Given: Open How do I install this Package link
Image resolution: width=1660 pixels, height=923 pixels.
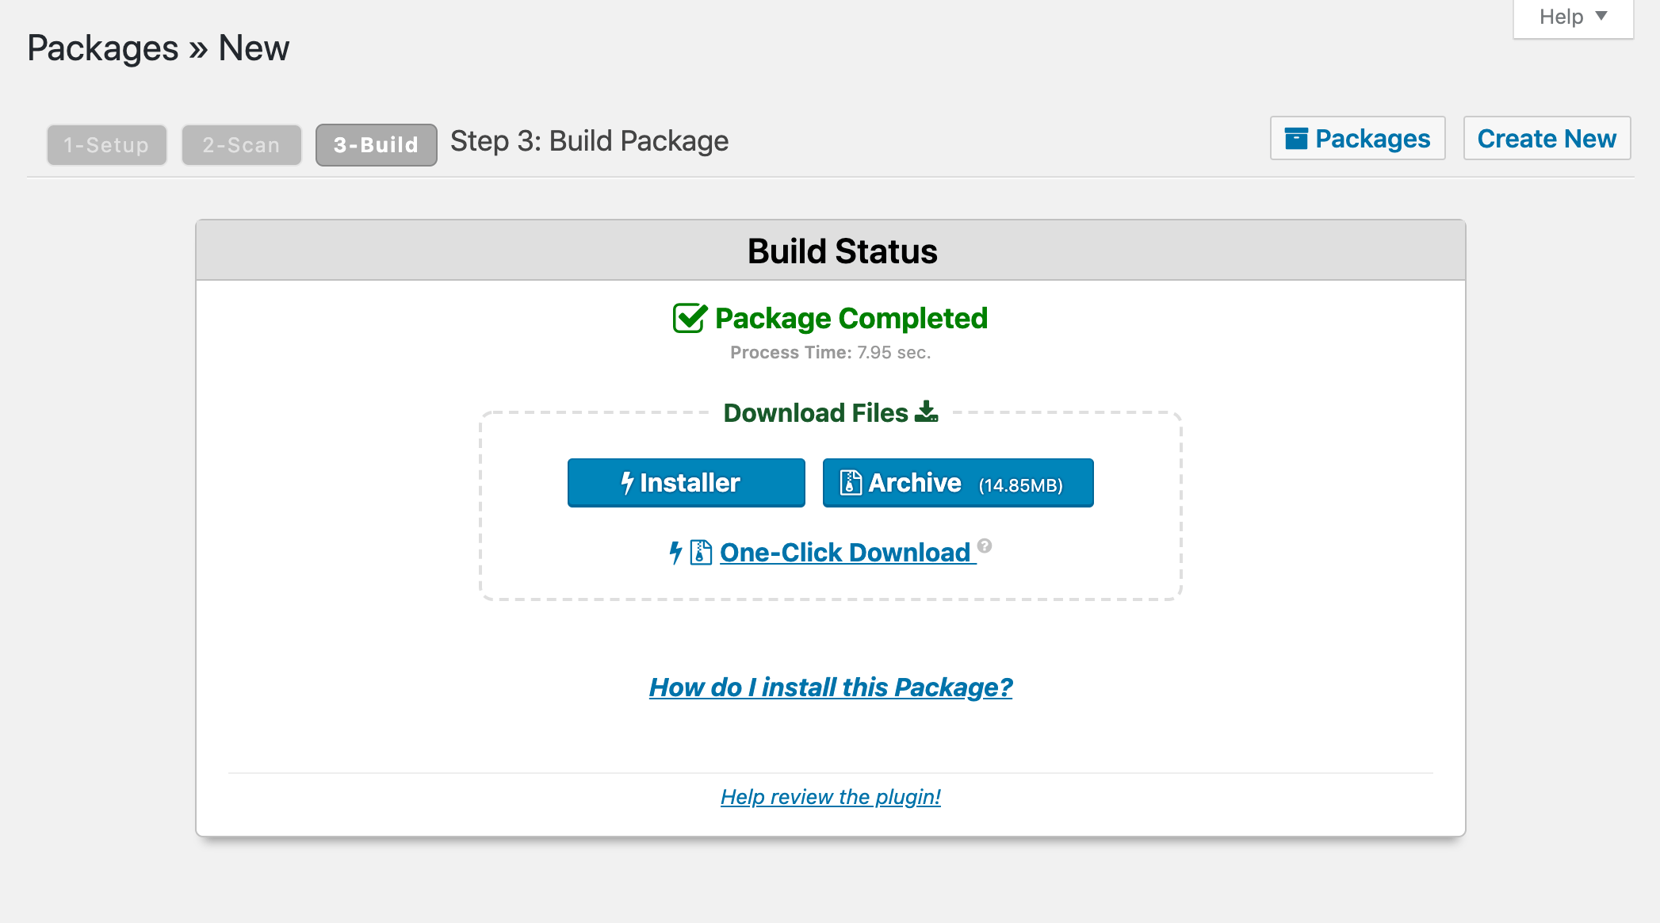Looking at the screenshot, I should pyautogui.click(x=831, y=687).
